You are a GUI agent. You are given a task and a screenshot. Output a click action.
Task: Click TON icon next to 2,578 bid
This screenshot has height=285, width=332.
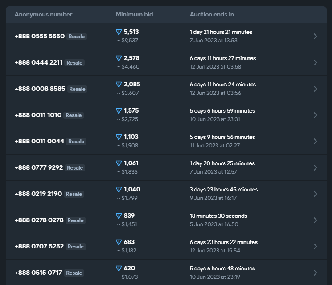(119, 58)
